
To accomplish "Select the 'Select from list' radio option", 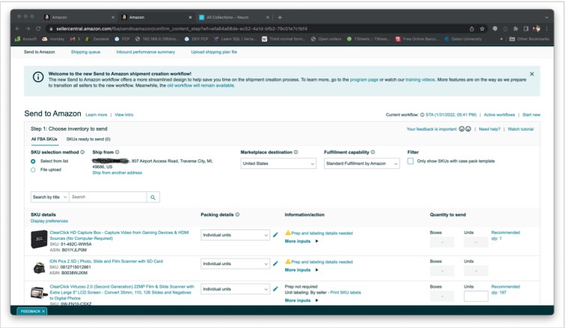I will (x=33, y=161).
